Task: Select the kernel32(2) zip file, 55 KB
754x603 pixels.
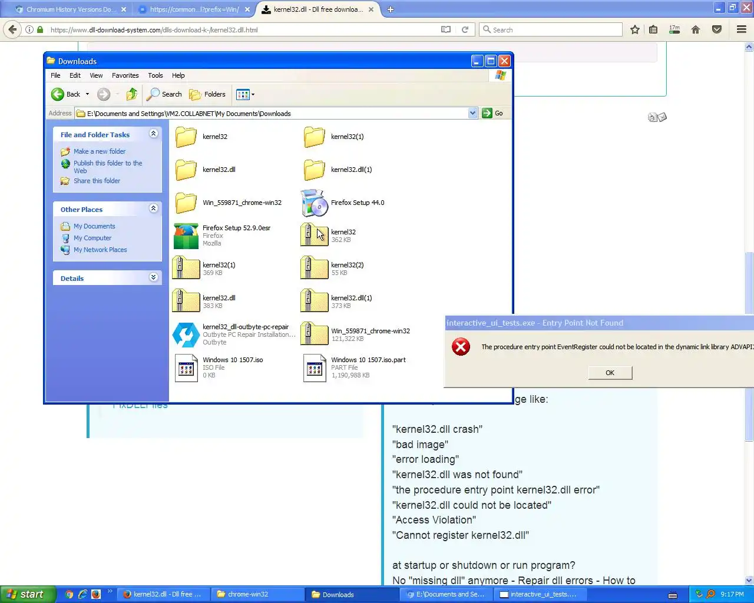Action: coord(315,268)
